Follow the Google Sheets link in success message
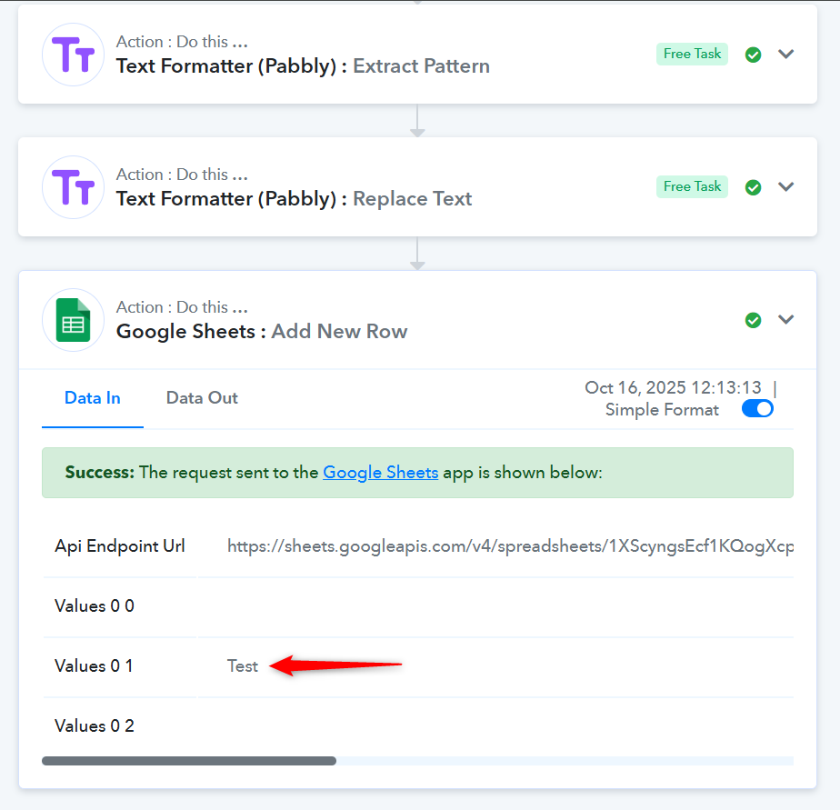The image size is (840, 810). (x=380, y=473)
